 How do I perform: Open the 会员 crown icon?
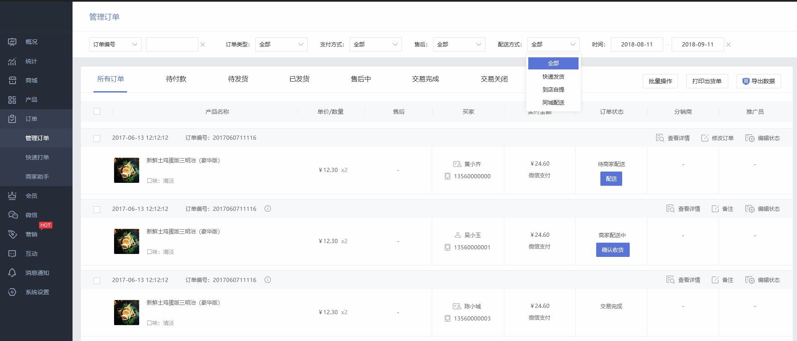tap(12, 196)
